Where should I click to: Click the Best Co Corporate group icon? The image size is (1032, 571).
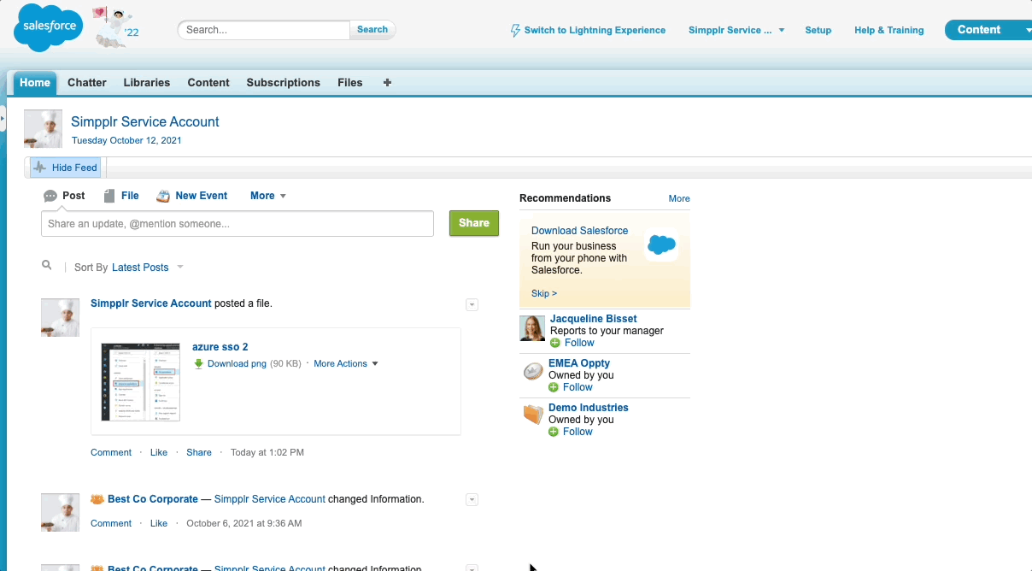coord(97,499)
